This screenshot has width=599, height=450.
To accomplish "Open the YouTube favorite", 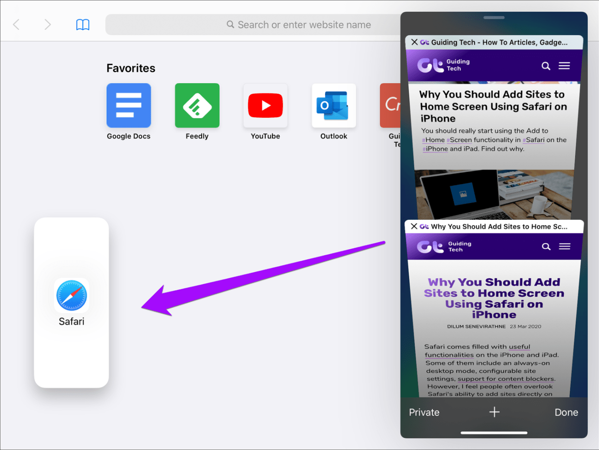I will pos(265,106).
